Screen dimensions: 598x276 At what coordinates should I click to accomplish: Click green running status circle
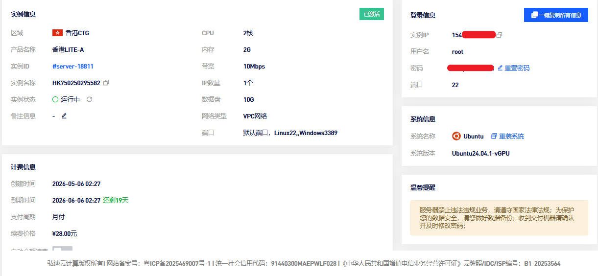(55, 99)
